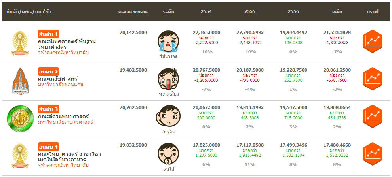Click the scared face labeled หวาดเสียว
Screen dimensions: 392x177
pos(168,79)
